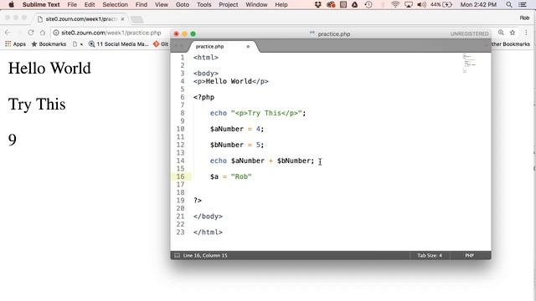Open the Project menu
The image size is (536, 301).
(229, 4)
